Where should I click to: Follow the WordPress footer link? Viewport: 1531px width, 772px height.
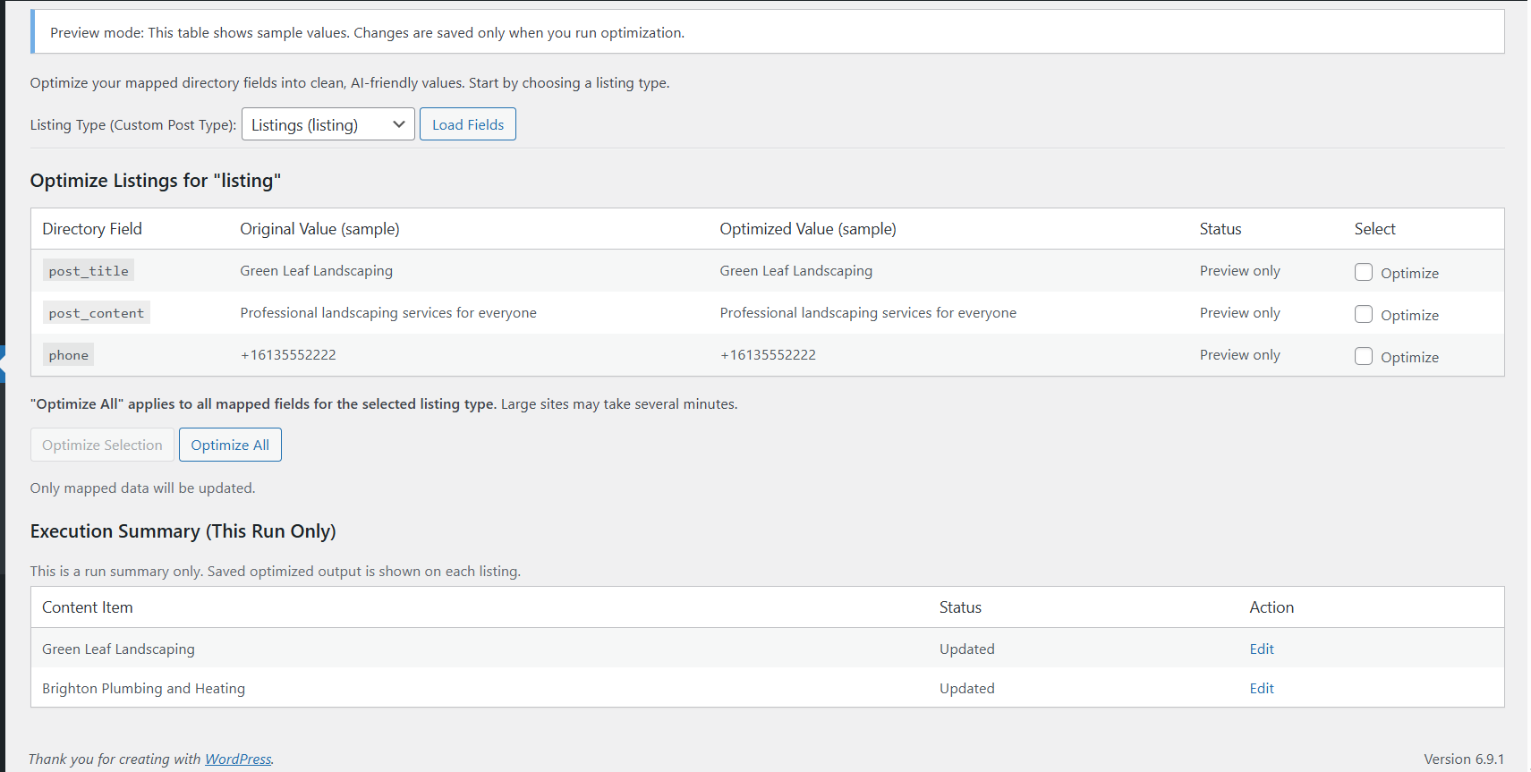pyautogui.click(x=238, y=759)
